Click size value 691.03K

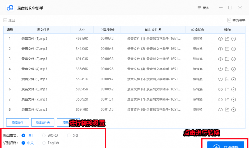click(x=82, y=59)
